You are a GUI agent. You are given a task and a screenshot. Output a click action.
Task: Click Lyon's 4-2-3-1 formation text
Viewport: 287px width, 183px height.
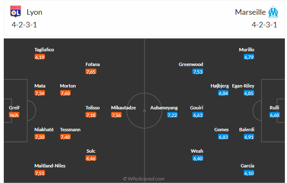coord(24,24)
